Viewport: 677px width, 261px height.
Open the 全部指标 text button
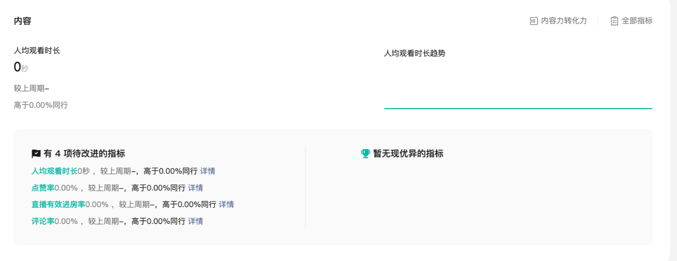pos(637,21)
